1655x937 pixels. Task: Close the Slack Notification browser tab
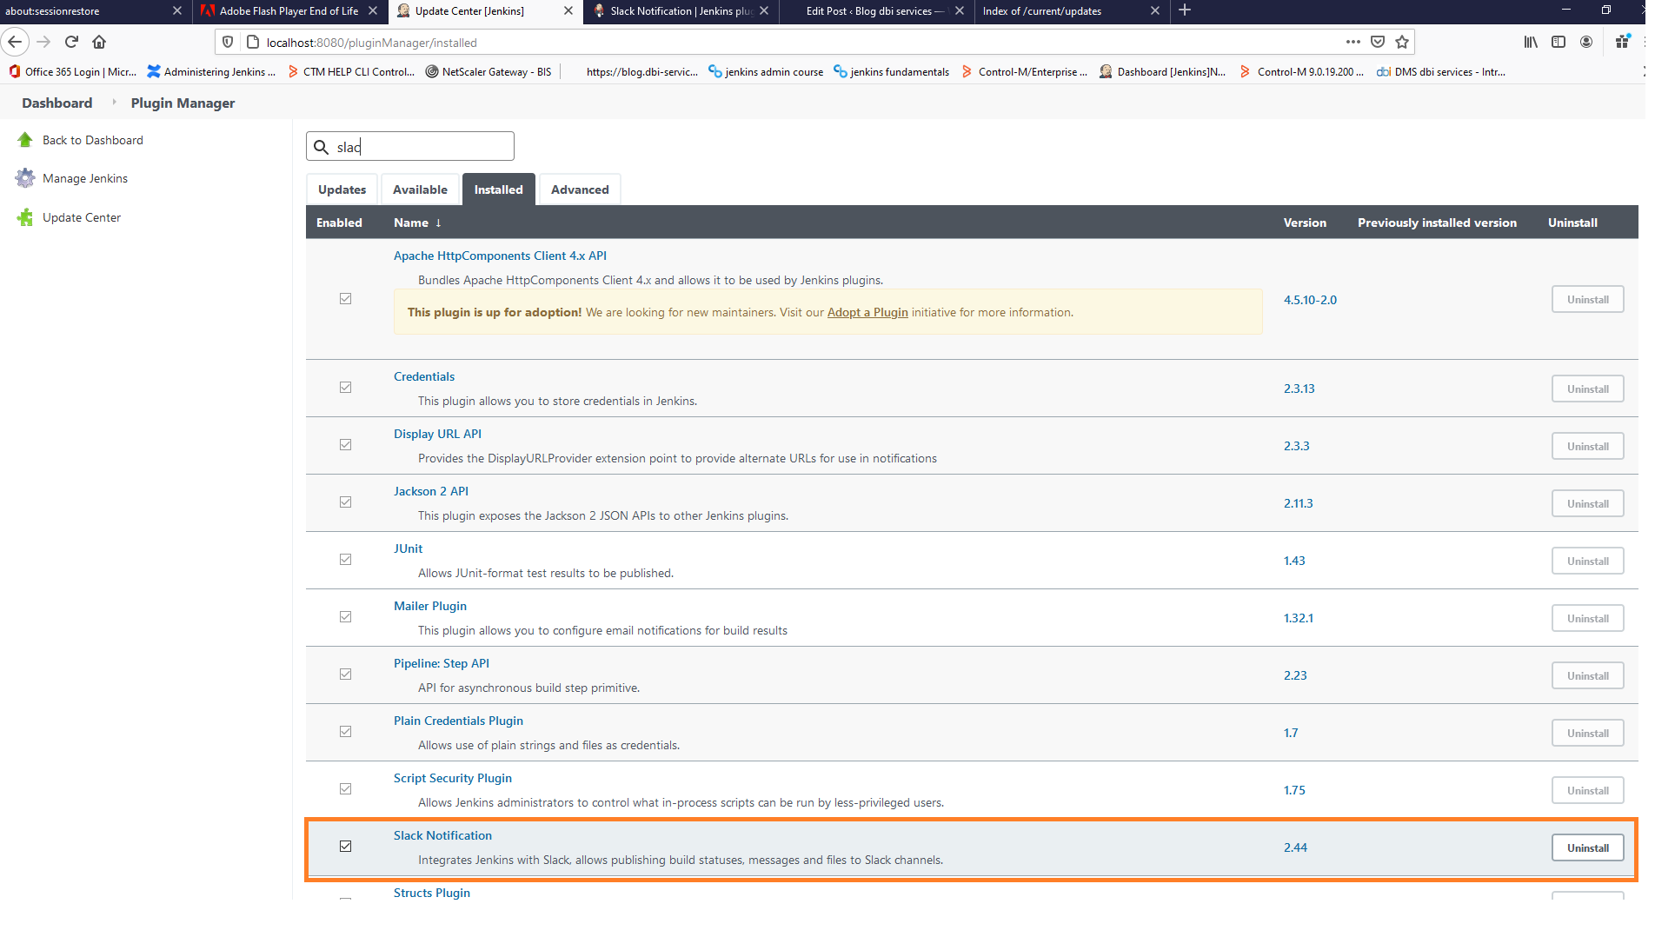(x=764, y=10)
